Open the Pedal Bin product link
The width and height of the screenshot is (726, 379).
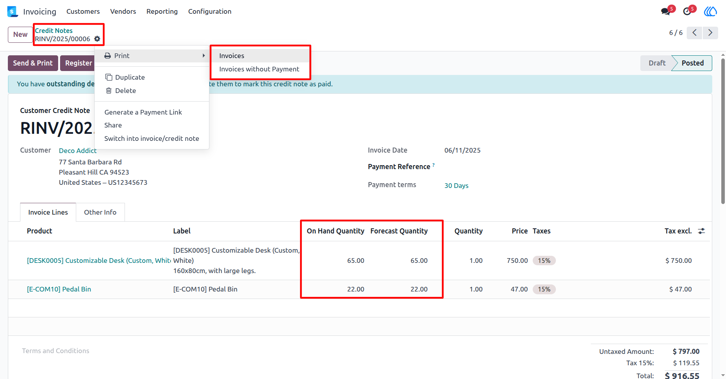[59, 289]
